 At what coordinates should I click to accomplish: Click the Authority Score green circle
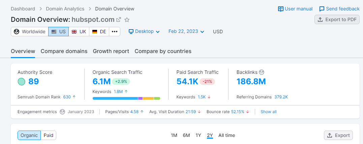tap(21, 82)
